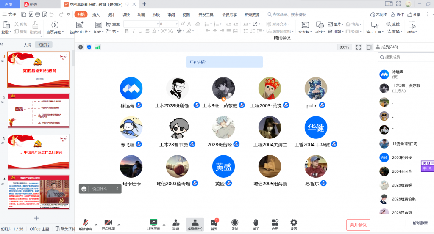Toggle the members side panel icon
This screenshot has height=234, width=434.
(x=369, y=47)
